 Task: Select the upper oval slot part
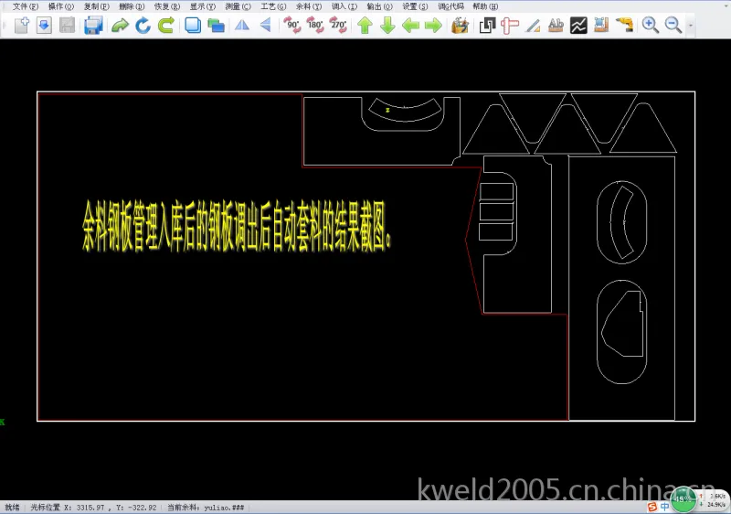[x=621, y=222]
